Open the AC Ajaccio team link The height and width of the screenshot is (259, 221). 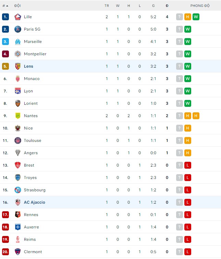(34, 202)
